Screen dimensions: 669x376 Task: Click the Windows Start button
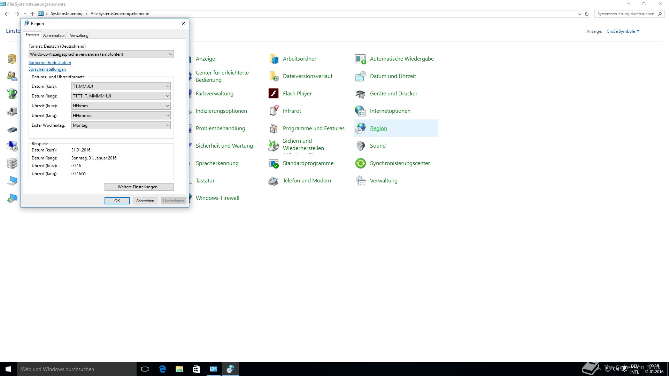point(8,369)
